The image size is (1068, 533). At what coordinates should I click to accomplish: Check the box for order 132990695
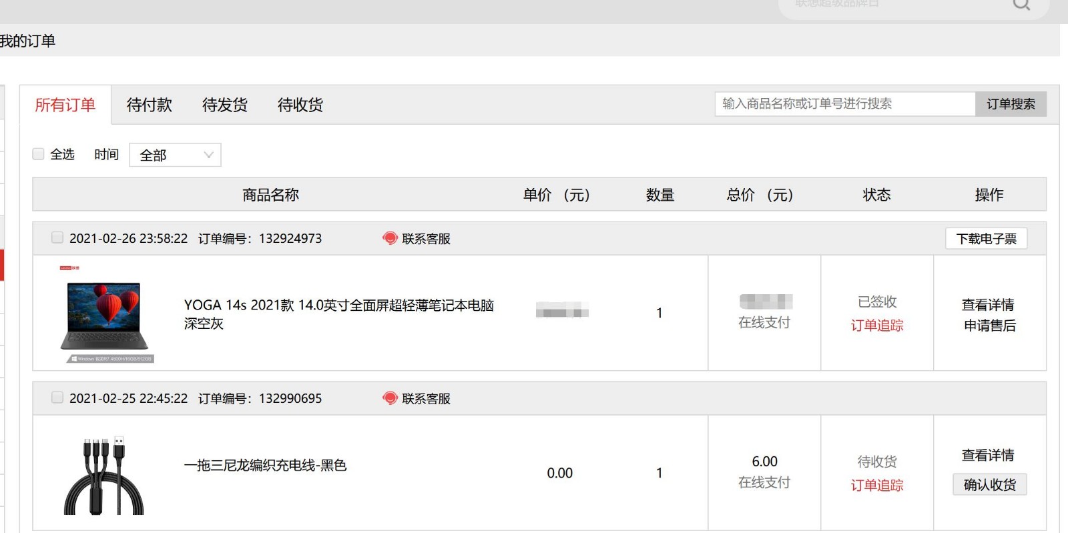point(57,398)
